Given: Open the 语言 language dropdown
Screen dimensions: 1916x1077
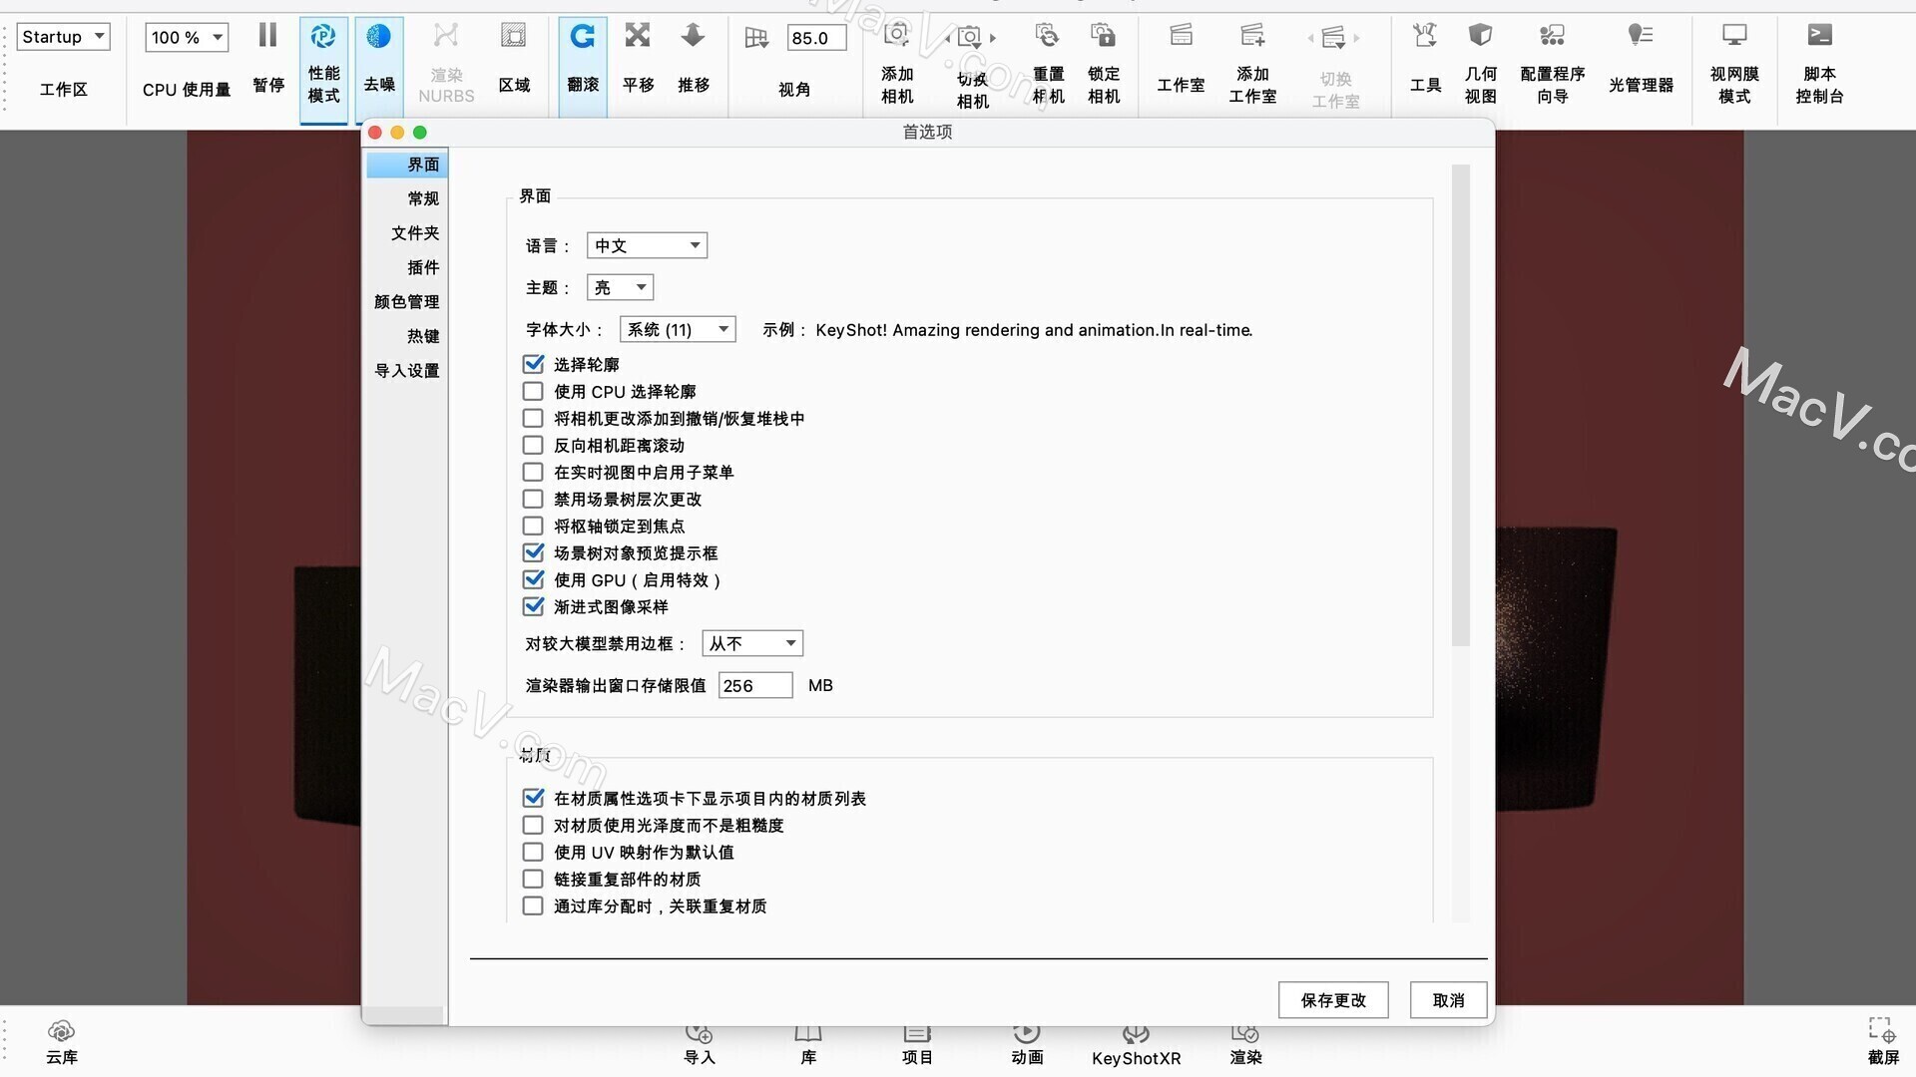Looking at the screenshot, I should (x=647, y=244).
